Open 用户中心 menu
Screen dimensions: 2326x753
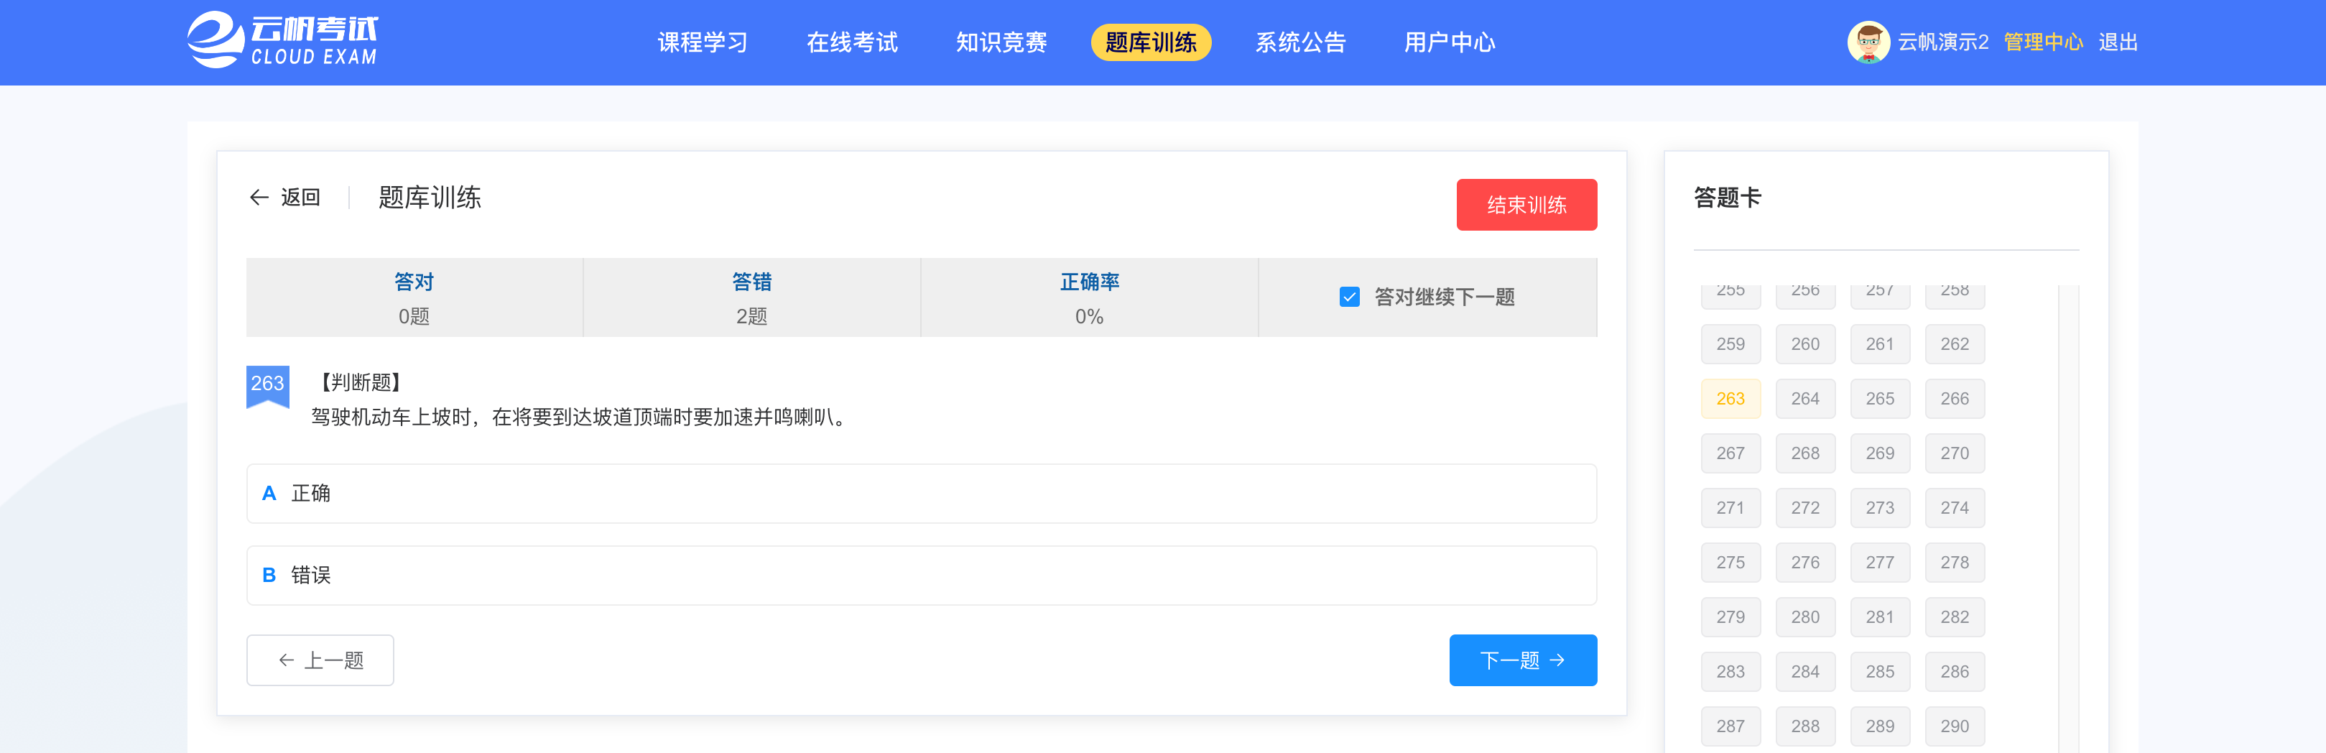[1449, 42]
